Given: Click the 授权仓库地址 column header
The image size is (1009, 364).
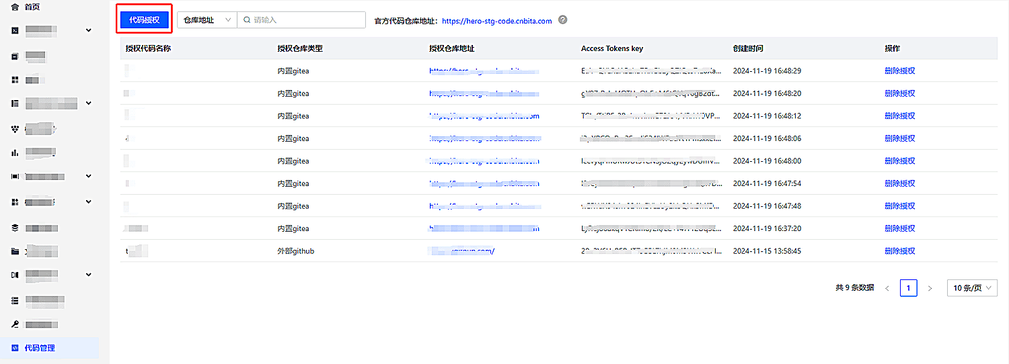Looking at the screenshot, I should pos(452,48).
